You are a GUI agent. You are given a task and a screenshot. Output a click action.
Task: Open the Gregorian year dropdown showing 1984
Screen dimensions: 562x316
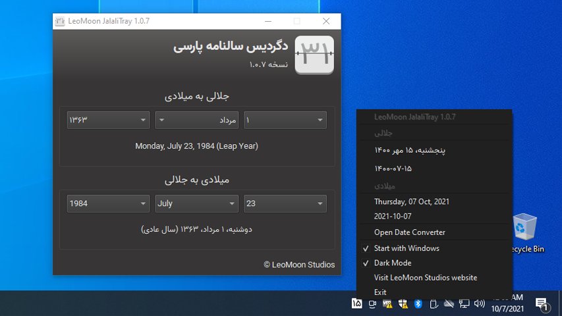(108, 203)
